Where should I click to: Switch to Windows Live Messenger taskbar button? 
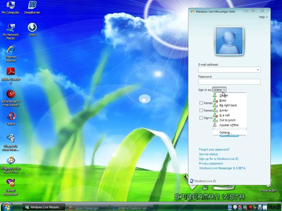[44, 207]
